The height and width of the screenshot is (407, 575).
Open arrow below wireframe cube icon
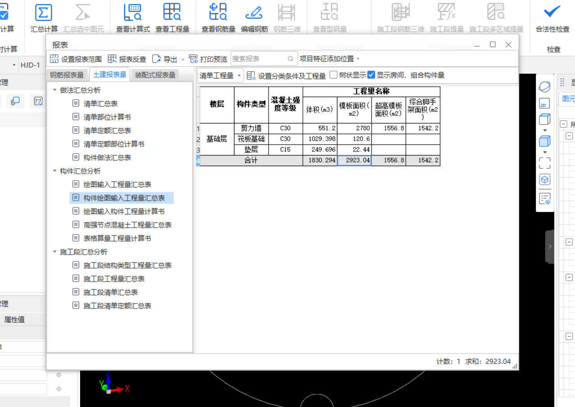click(544, 130)
